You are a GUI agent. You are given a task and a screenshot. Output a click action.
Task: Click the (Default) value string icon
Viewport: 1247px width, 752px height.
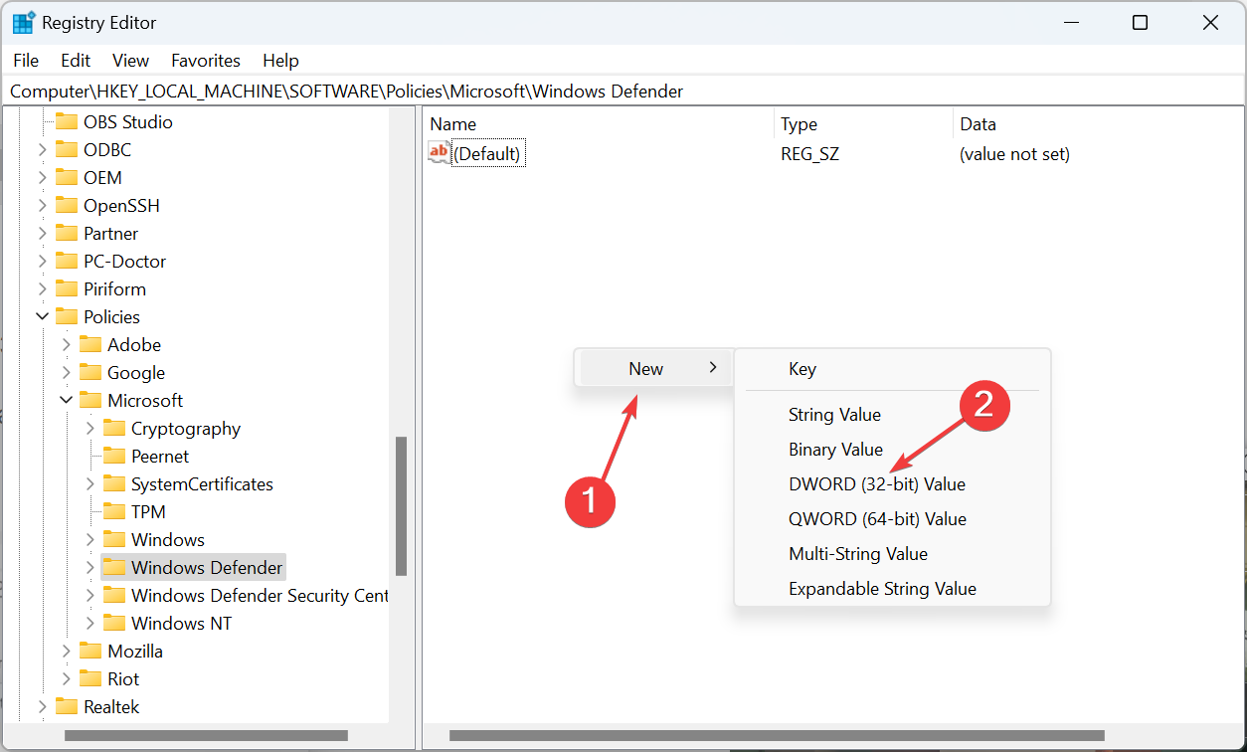pyautogui.click(x=439, y=152)
